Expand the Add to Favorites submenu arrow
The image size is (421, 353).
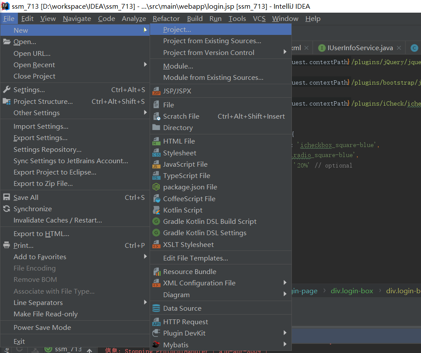point(145,257)
